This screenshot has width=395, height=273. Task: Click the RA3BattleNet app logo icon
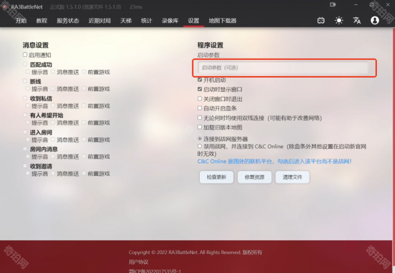(5, 7)
